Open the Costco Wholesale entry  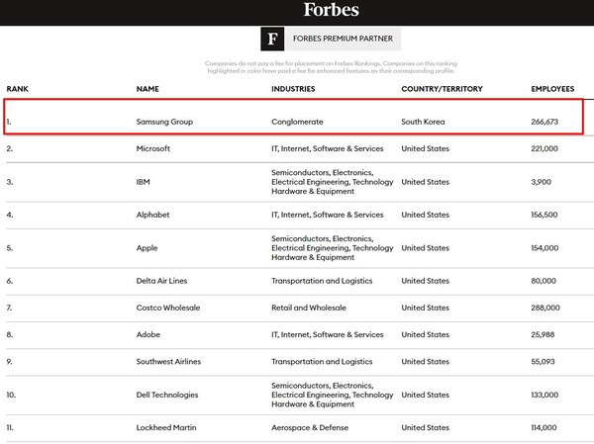pos(168,308)
